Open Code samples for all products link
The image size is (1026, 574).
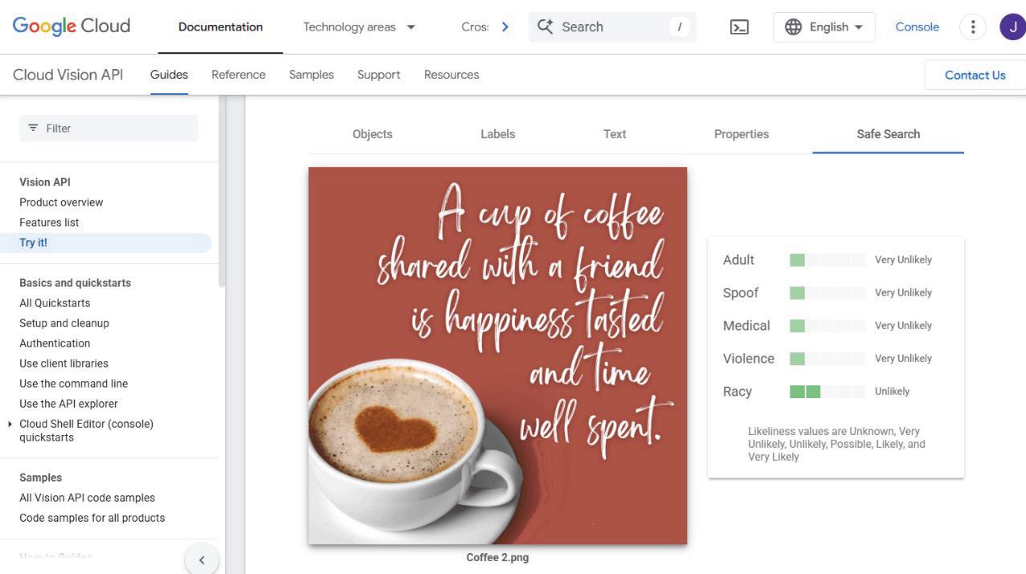click(x=92, y=518)
